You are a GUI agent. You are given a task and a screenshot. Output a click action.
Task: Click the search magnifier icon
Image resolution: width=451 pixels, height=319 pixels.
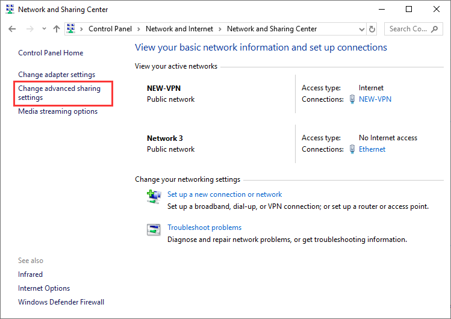434,29
